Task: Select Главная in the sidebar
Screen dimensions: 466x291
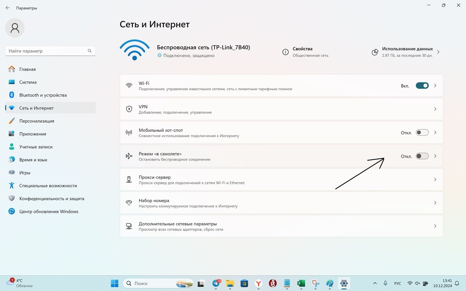Action: (50, 69)
